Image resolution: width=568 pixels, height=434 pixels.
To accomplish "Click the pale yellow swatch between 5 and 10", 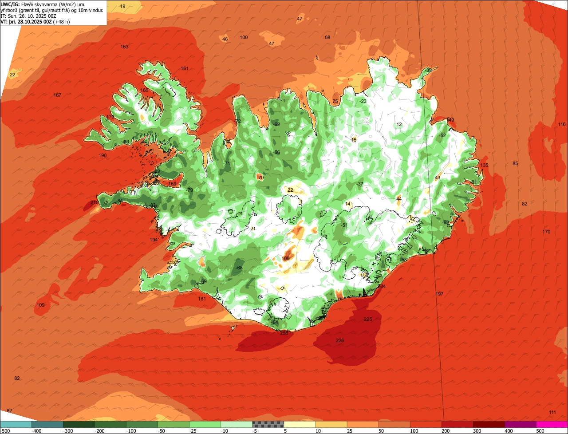I will point(300,424).
